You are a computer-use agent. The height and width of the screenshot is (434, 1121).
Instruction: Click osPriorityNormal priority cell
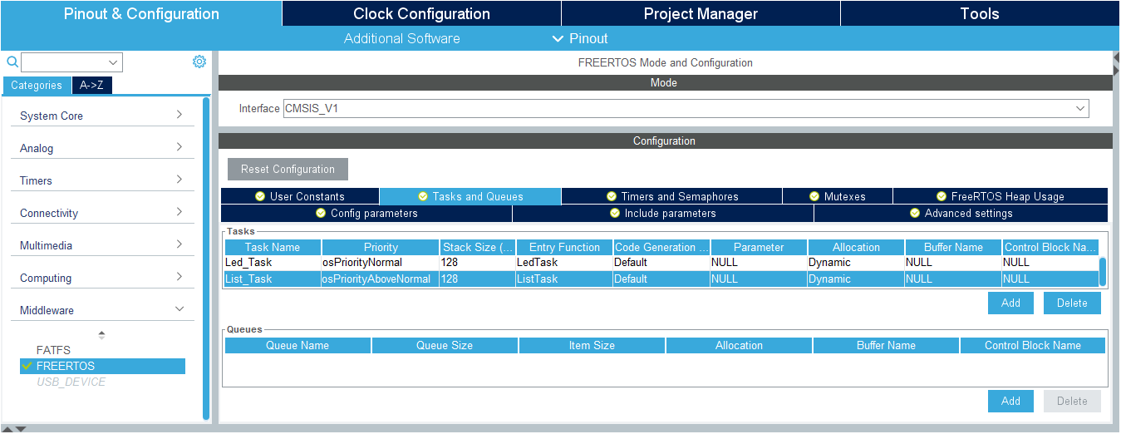click(381, 263)
